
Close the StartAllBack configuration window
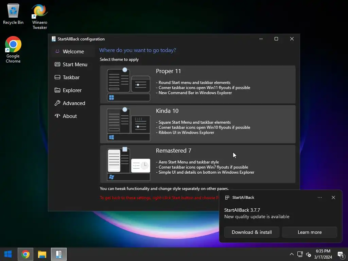click(x=292, y=39)
